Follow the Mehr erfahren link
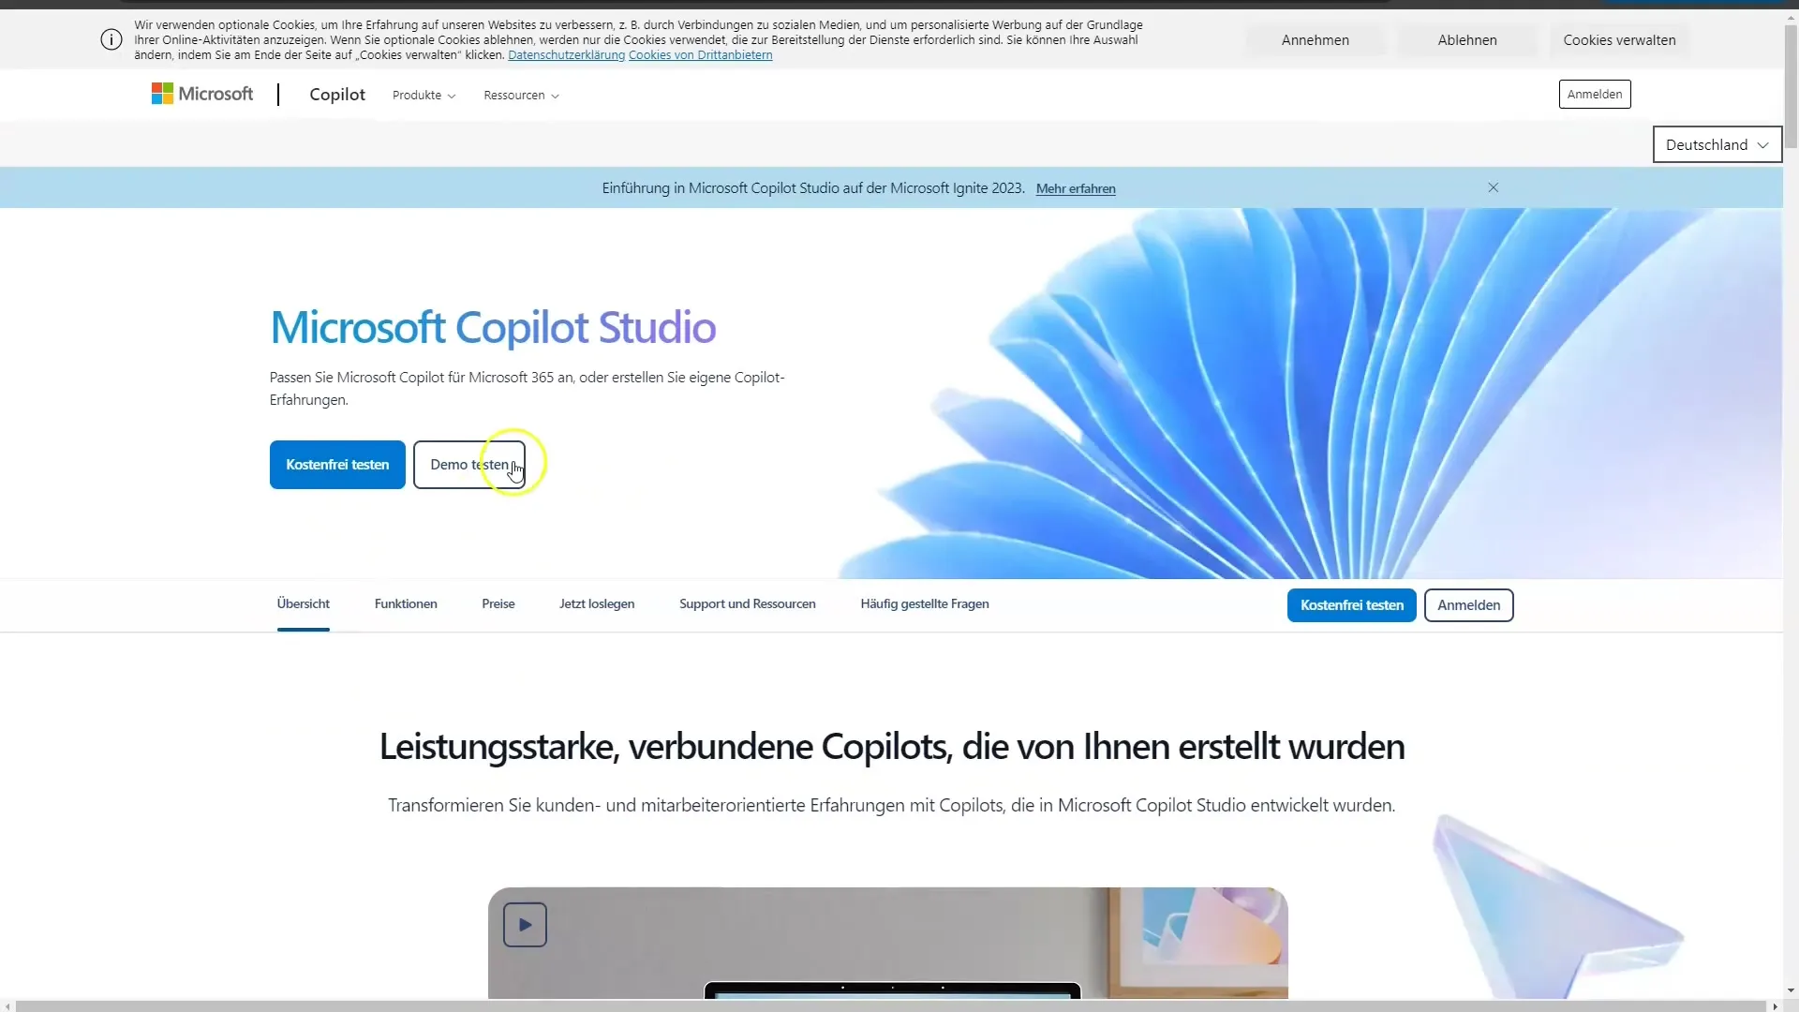The width and height of the screenshot is (1799, 1012). [1076, 188]
